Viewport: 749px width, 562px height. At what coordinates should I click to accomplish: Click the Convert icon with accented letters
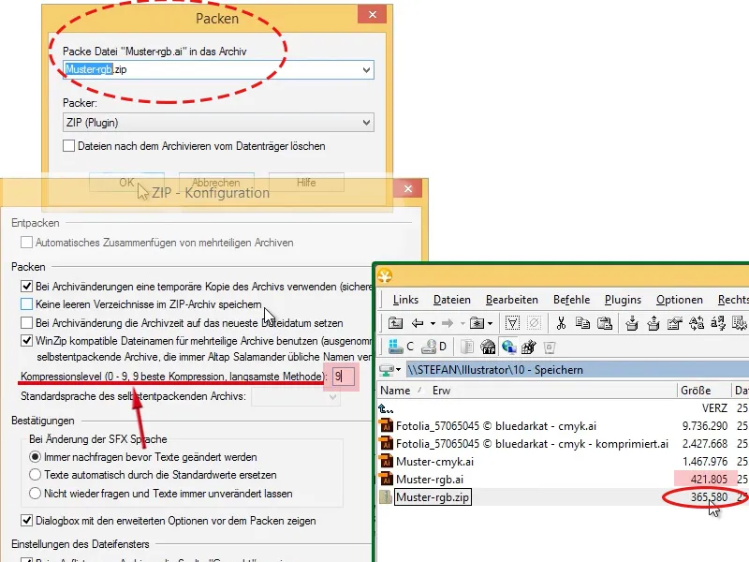(x=718, y=323)
